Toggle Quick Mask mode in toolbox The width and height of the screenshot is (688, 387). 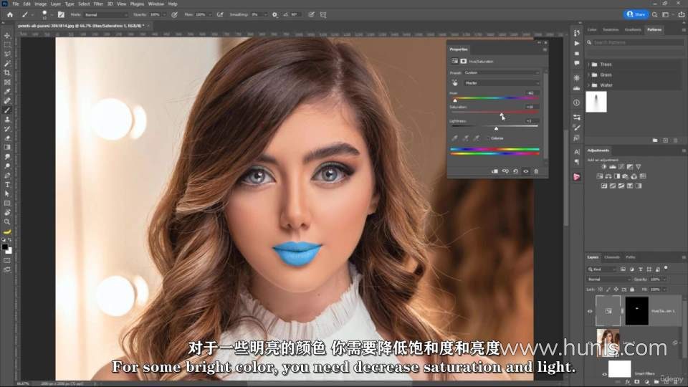pos(7,261)
